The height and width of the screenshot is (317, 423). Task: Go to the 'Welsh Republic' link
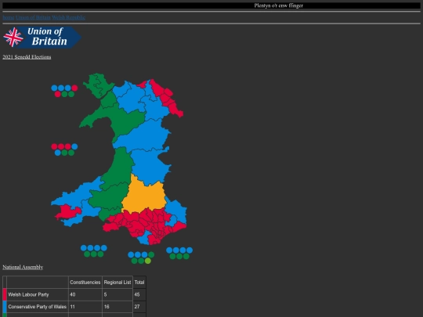click(68, 17)
